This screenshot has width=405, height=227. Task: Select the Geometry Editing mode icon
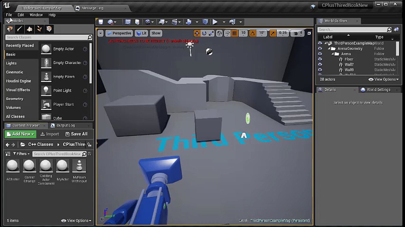(49, 29)
